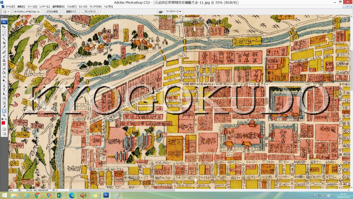
Task: Click the 画面サイズ button
Action: 71,11
